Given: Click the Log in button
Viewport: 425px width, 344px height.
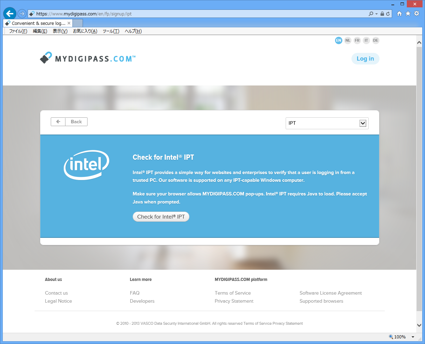Looking at the screenshot, I should [x=365, y=59].
